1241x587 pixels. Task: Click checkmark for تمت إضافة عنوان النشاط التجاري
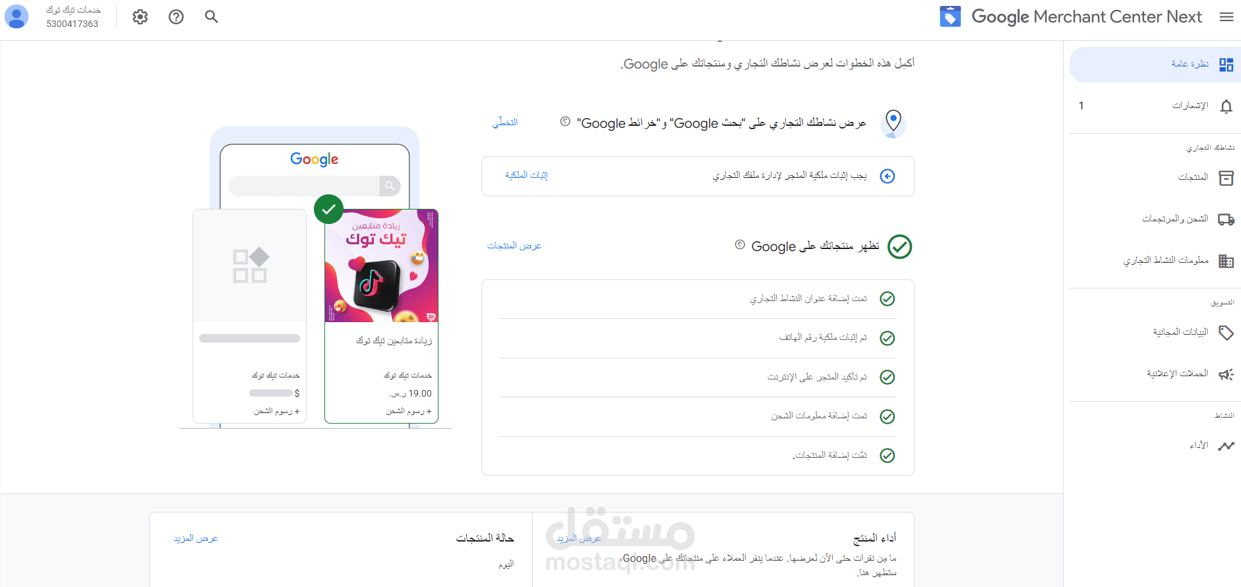click(x=888, y=299)
